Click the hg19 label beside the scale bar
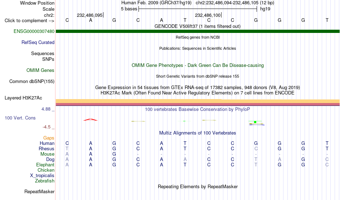The width and height of the screenshot is (340, 200). coord(265,9)
